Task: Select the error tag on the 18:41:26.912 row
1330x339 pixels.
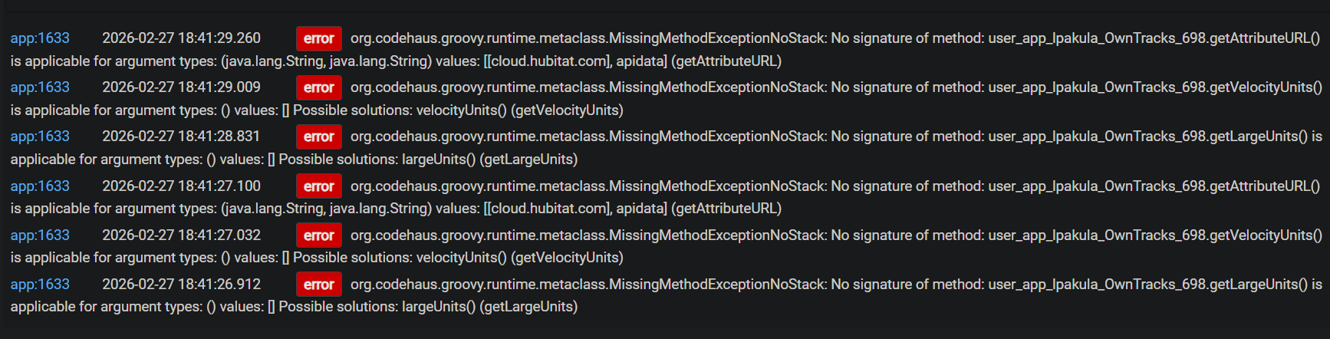Action: click(x=318, y=285)
